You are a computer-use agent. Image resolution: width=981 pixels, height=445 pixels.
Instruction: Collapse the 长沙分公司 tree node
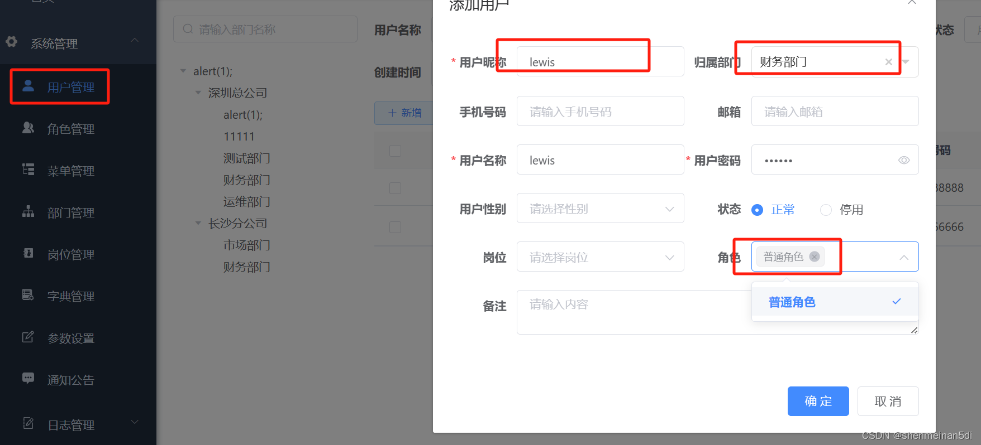pos(198,223)
